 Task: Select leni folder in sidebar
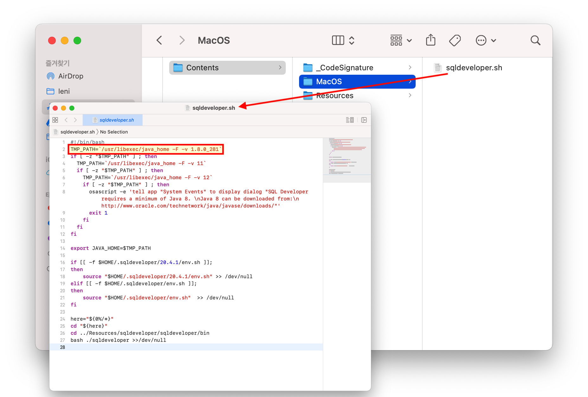[64, 91]
